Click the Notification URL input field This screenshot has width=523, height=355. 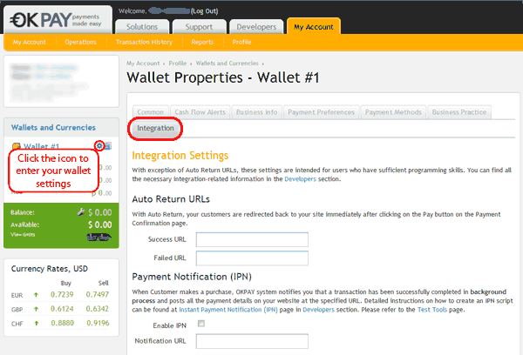coord(252,341)
